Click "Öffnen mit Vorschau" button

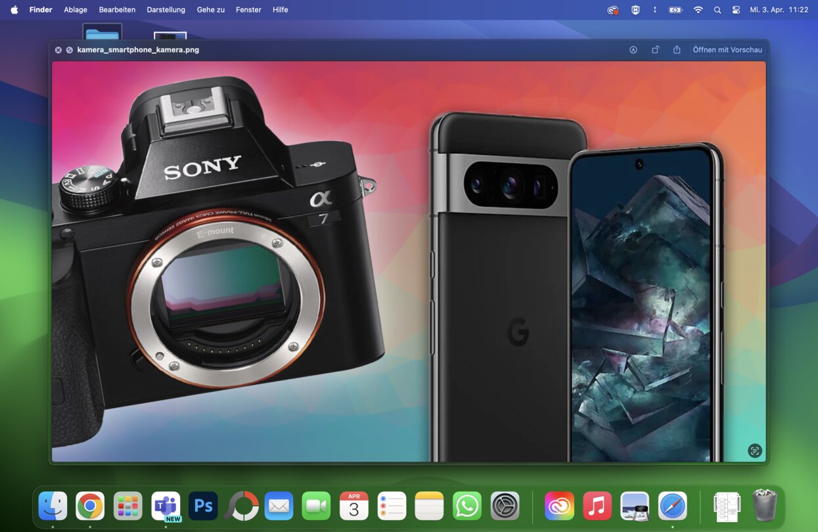(727, 50)
